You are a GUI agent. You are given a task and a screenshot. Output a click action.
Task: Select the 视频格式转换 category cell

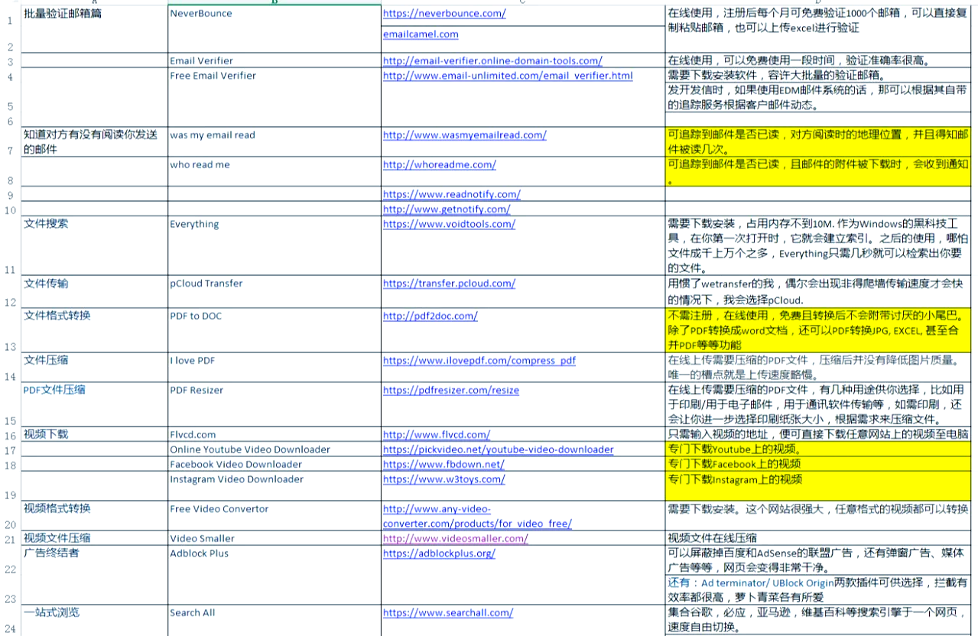coord(95,517)
